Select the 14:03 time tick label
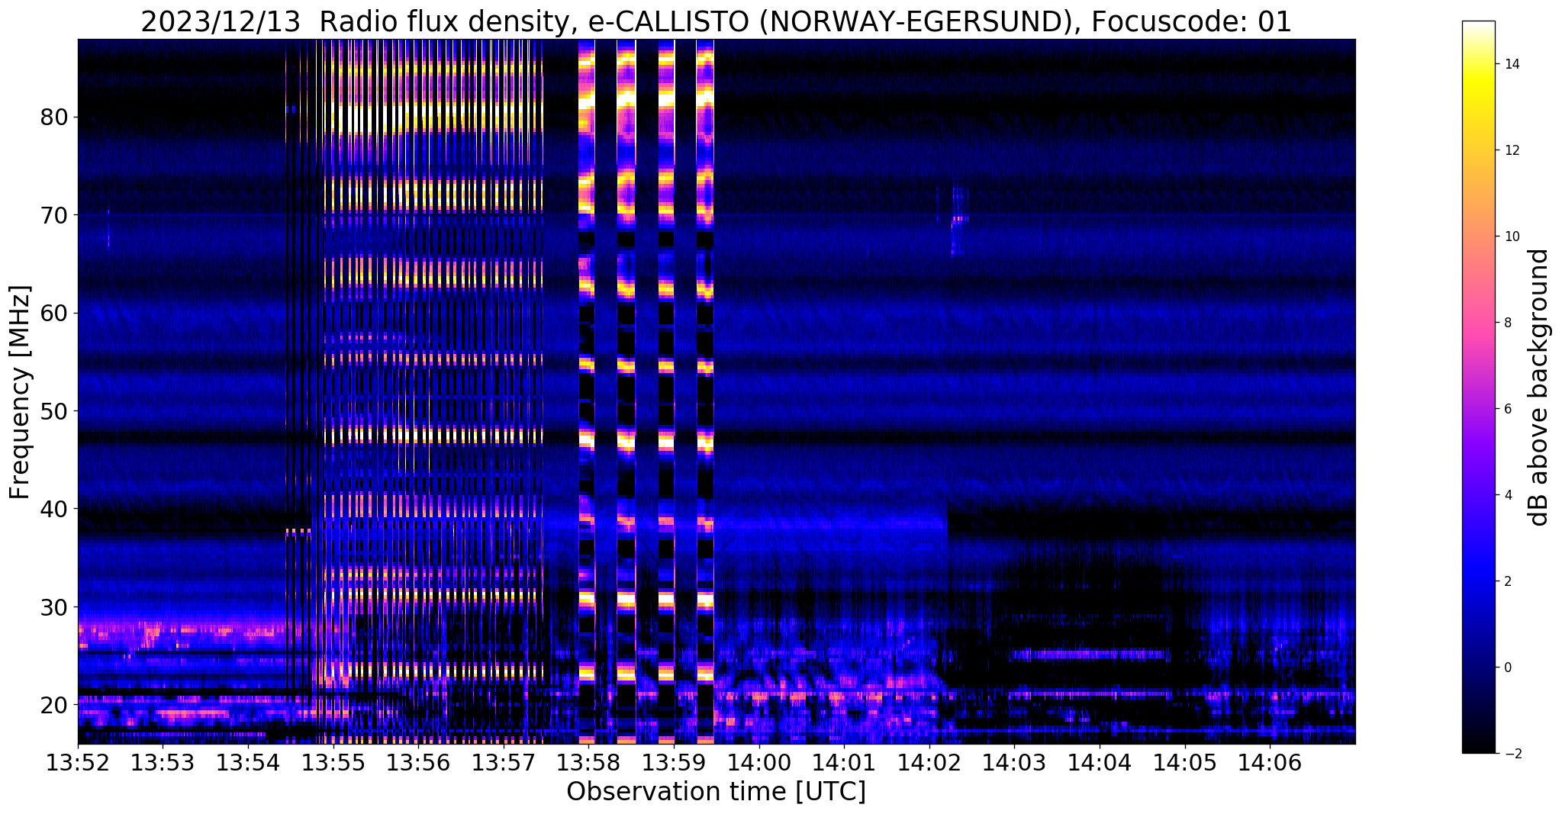1562x814 pixels. [x=1015, y=763]
